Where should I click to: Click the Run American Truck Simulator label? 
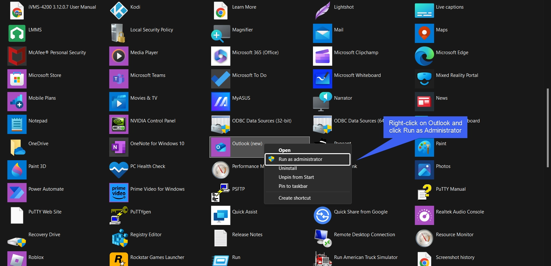tap(366, 257)
